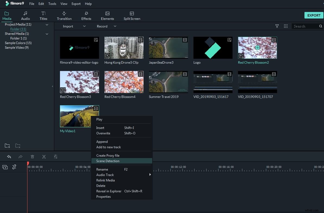Image resolution: width=324 pixels, height=213 pixels.
Task: Toggle the Auto Ripple icon in the timeline
Action: [14, 167]
